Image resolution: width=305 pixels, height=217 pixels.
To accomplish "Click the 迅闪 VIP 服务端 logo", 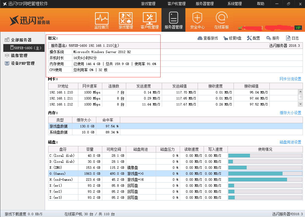I will point(30,20).
